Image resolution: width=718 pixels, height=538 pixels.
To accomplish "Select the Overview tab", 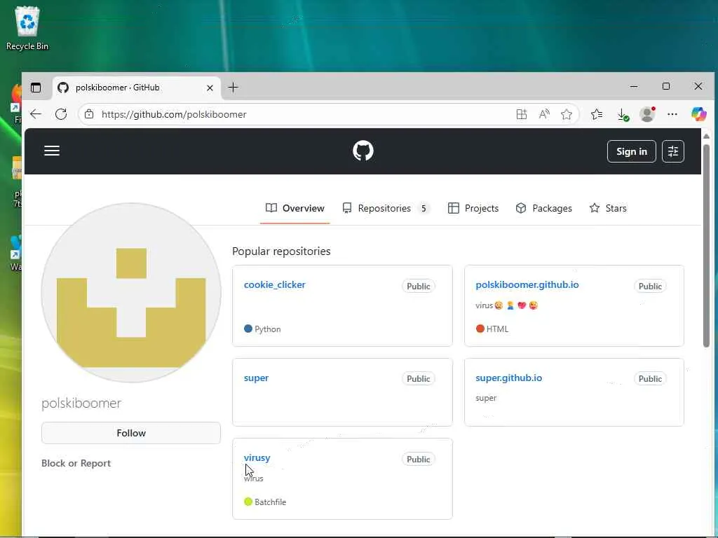I will 295,208.
